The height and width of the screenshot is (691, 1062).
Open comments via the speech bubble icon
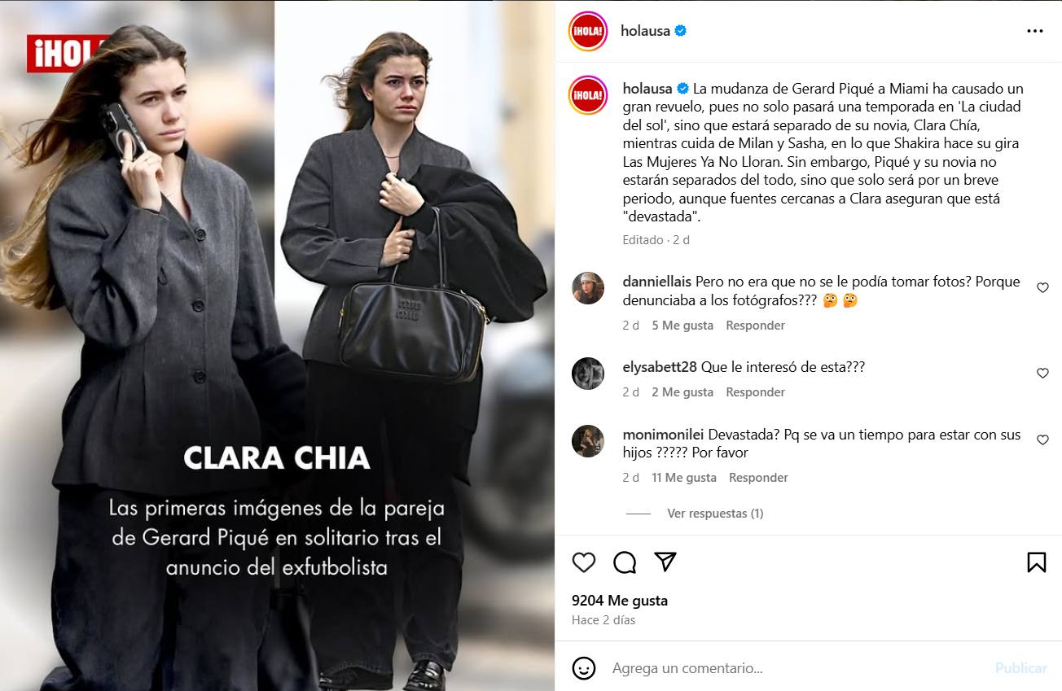pyautogui.click(x=625, y=562)
